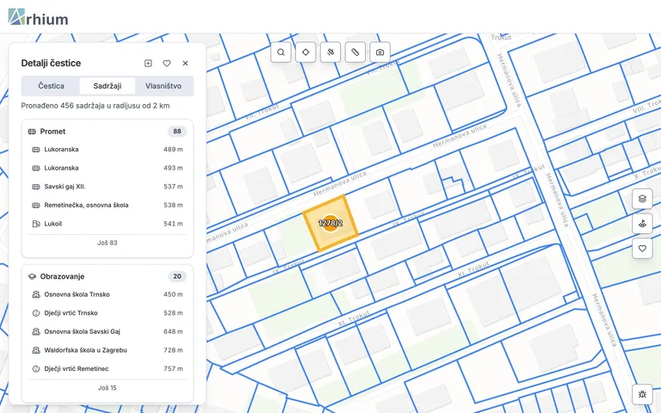Click the map marker flag button
The image size is (661, 413).
pyautogui.click(x=642, y=224)
